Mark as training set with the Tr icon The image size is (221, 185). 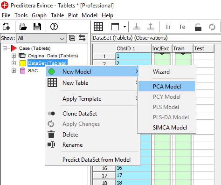[168, 27]
